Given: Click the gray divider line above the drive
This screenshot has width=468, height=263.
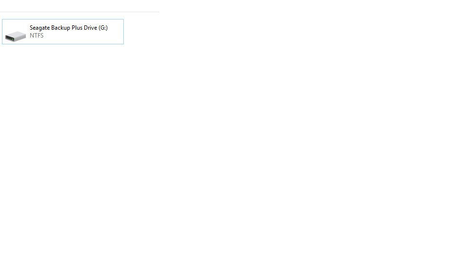Looking at the screenshot, I should (79, 12).
